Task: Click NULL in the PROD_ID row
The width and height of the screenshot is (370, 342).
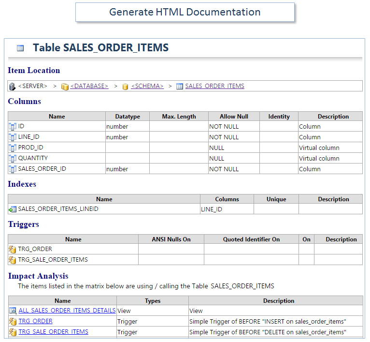Action: coord(216,148)
